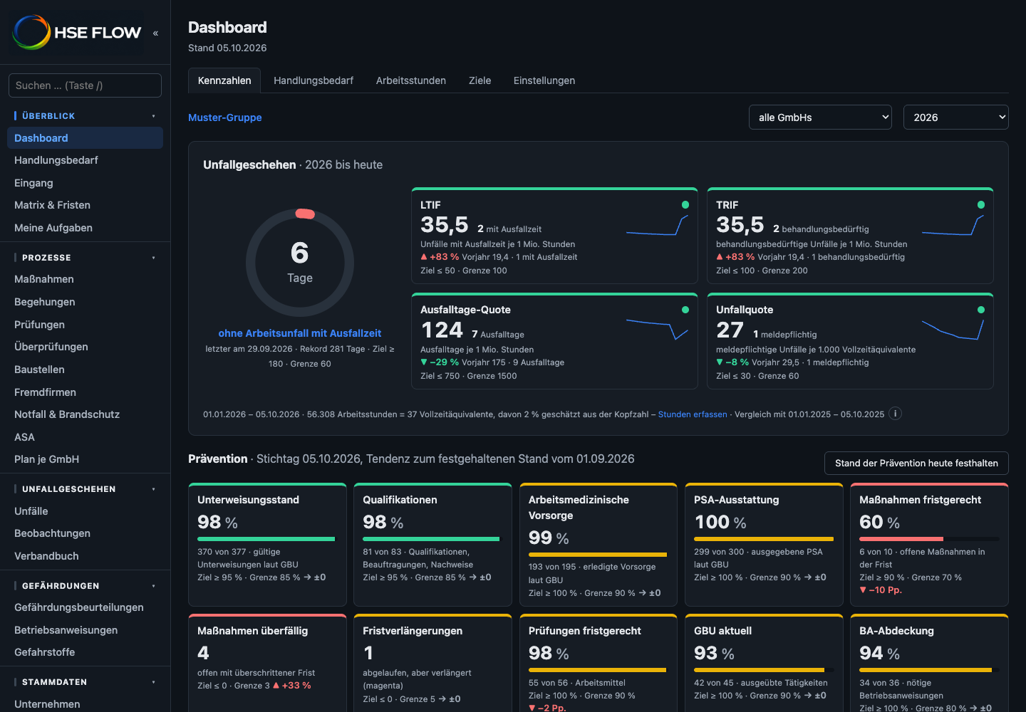Click the PSA-Ausstattung progress bar
This screenshot has height=712, width=1026.
(x=764, y=539)
